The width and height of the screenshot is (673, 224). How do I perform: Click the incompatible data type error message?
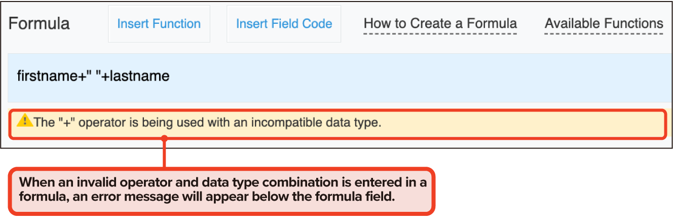(207, 122)
